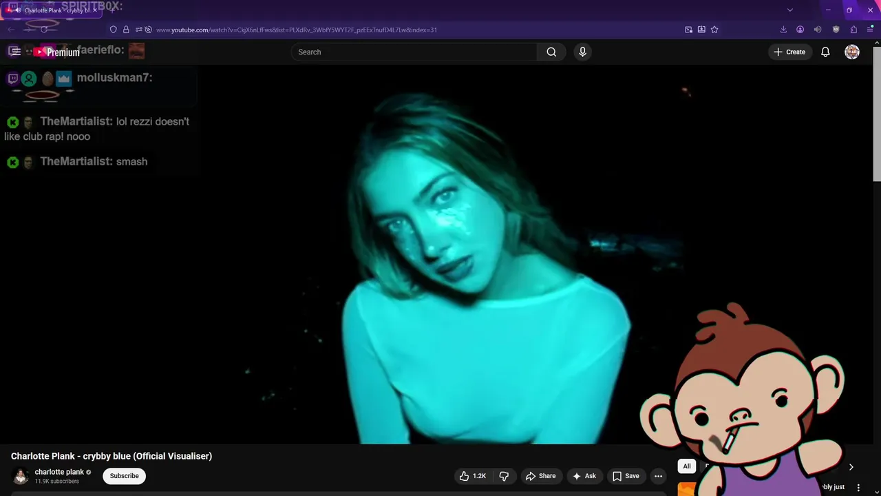Expand the list-all-tabs chevron
The image size is (881, 496).
click(790, 10)
